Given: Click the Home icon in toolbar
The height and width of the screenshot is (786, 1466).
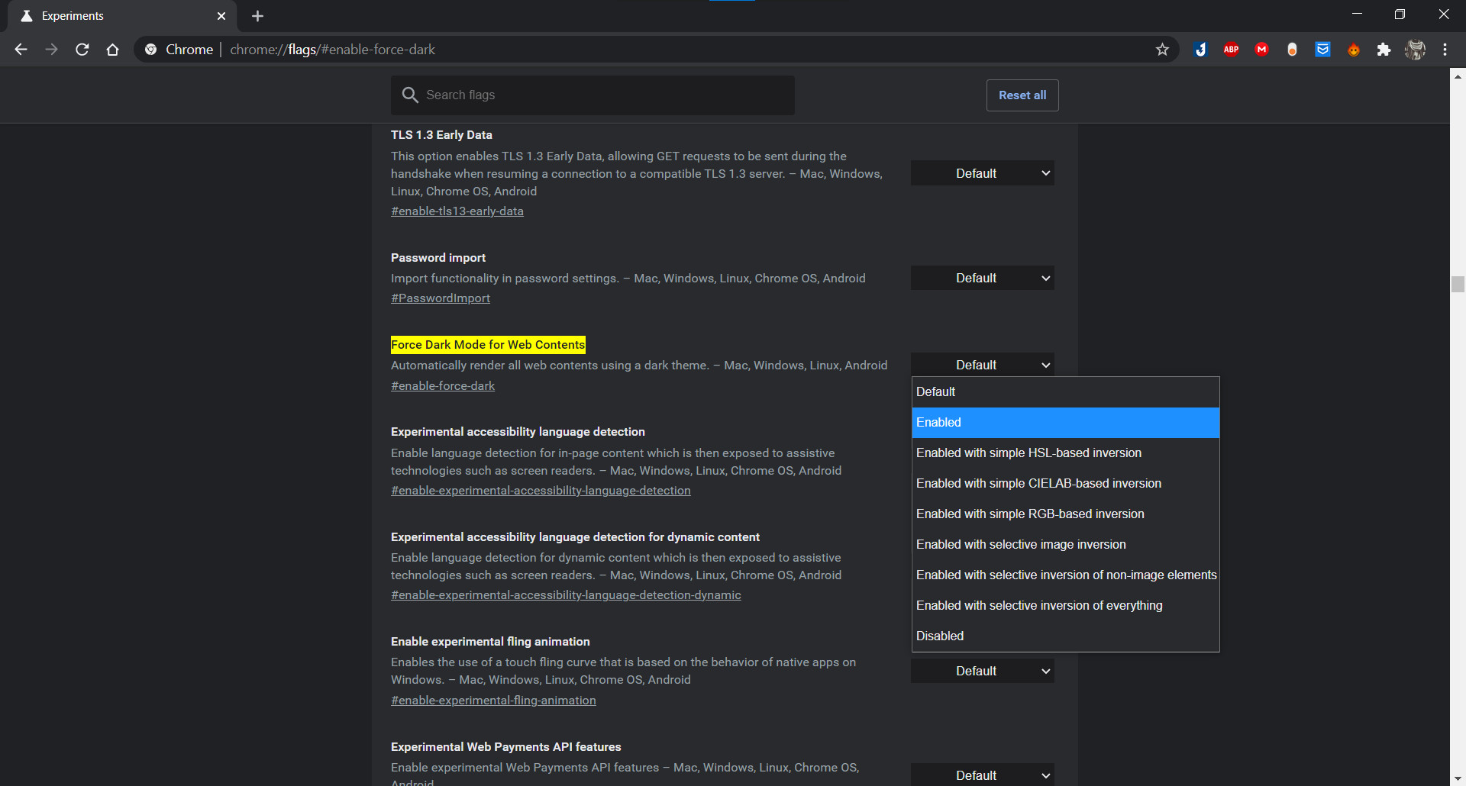Looking at the screenshot, I should coord(112,49).
